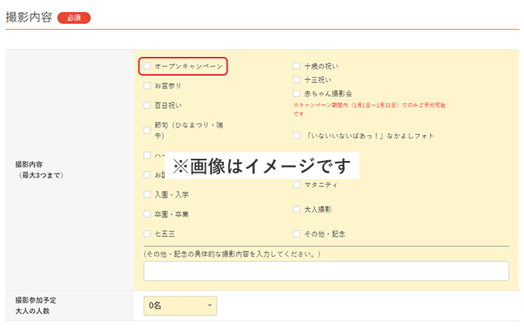Check the 十歳の祝い option
The width and height of the screenshot is (524, 331).
[297, 67]
